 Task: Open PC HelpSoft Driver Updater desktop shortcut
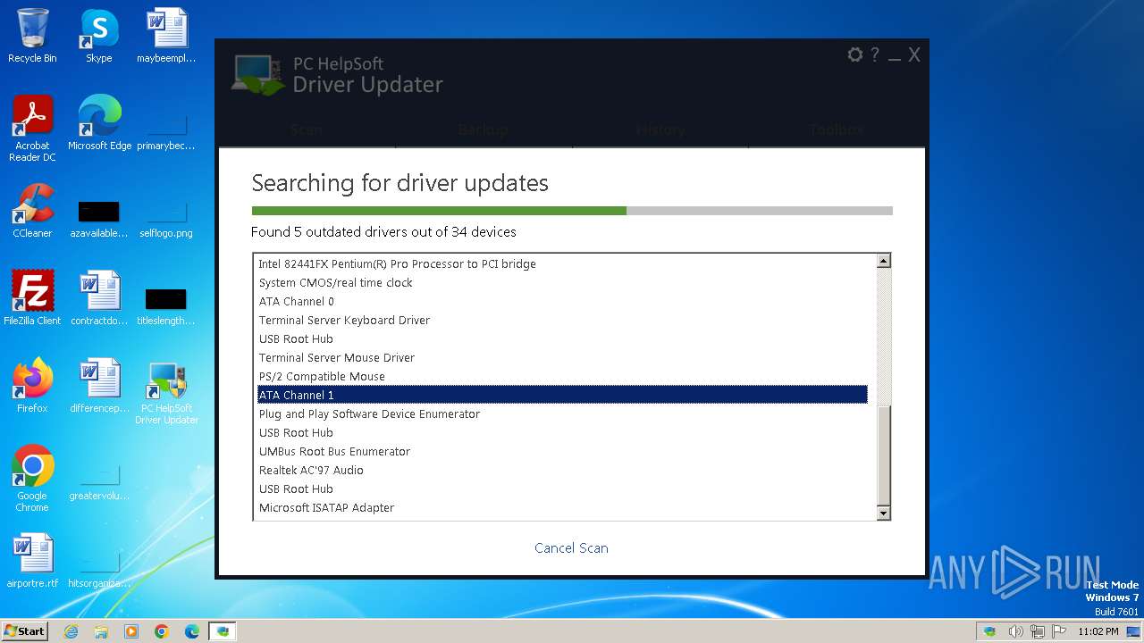(166, 393)
